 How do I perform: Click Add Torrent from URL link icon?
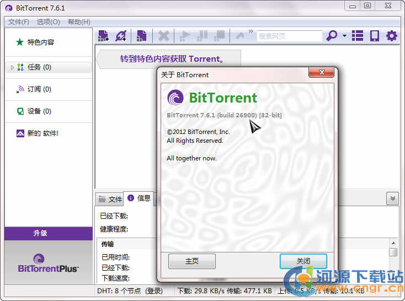tap(121, 36)
